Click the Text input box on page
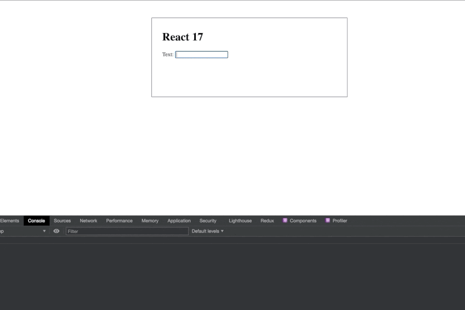 tap(202, 55)
